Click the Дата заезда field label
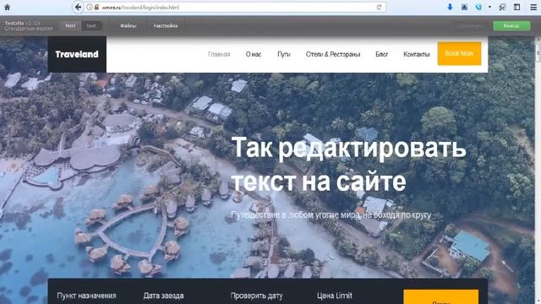This screenshot has width=541, height=304. 163,296
